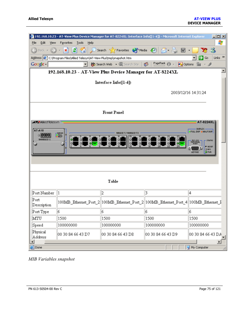Open the View menu

point(53,43)
